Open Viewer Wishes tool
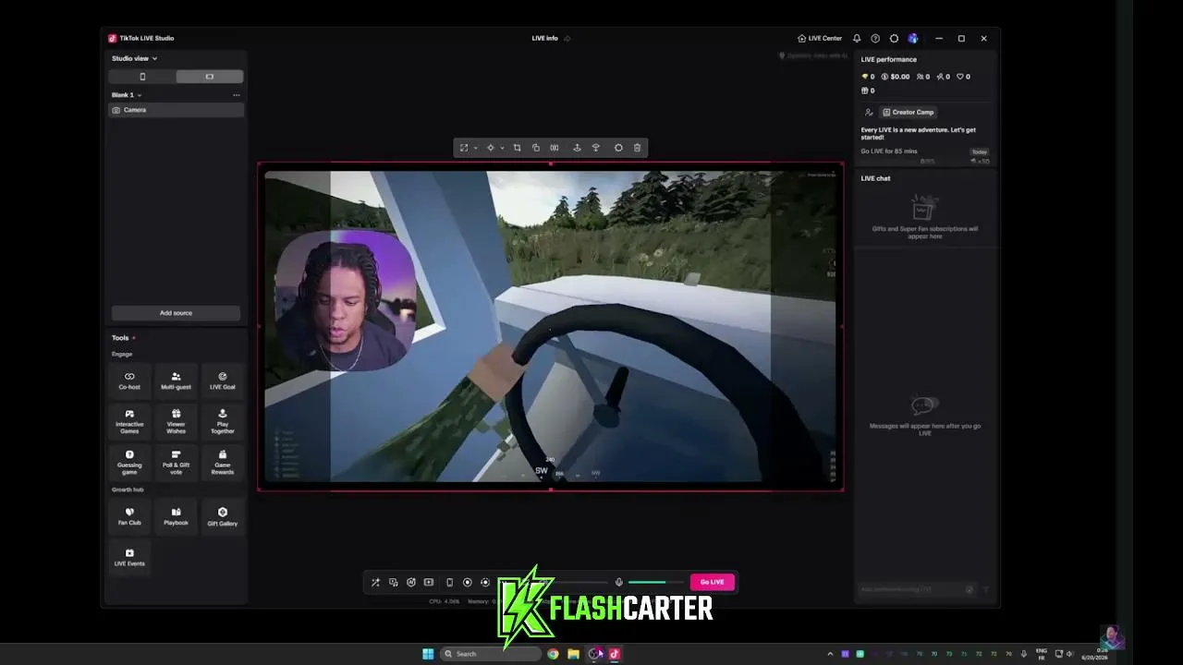1183x665 pixels. (176, 421)
